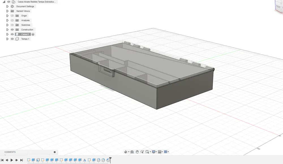Click the Origin folder icon
The width and height of the screenshot is (283, 164).
(17, 15)
